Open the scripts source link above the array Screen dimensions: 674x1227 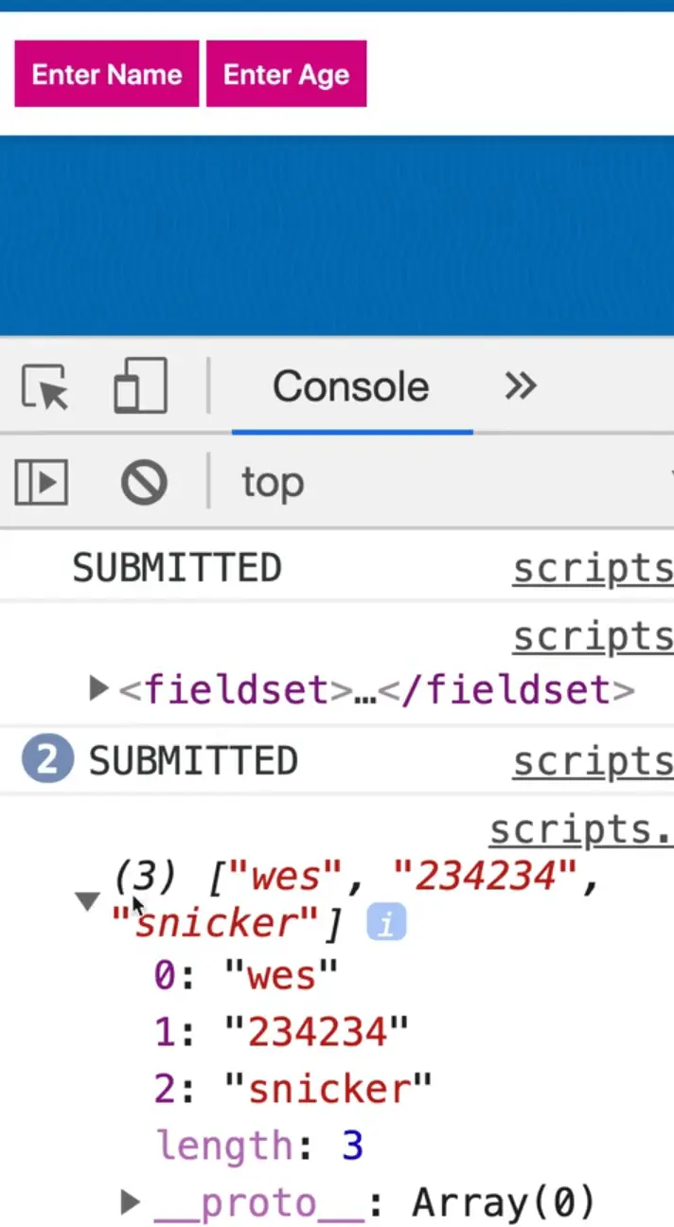581,830
